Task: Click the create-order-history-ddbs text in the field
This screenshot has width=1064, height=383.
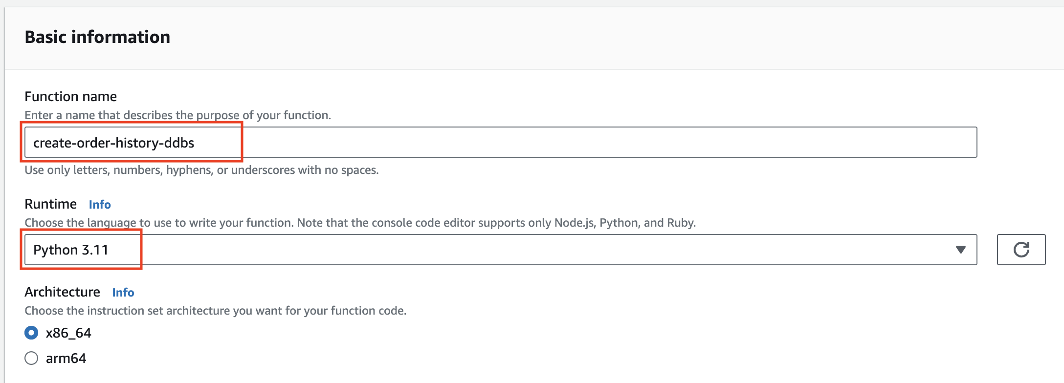Action: click(113, 143)
